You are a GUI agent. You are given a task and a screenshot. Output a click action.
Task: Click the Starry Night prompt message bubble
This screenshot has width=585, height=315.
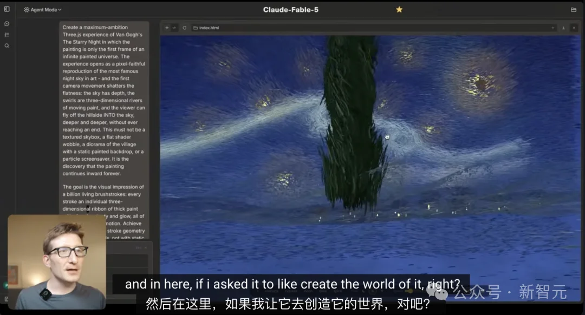[x=104, y=130]
